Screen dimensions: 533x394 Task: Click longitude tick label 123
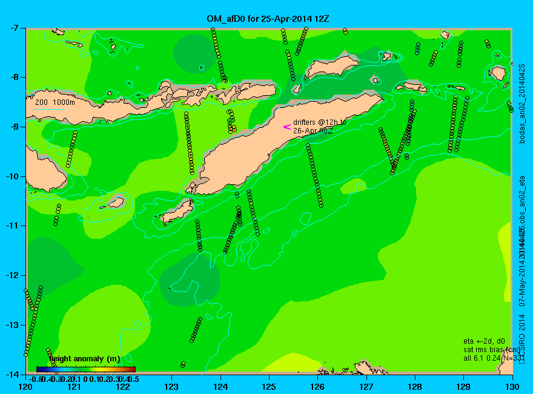171,387
